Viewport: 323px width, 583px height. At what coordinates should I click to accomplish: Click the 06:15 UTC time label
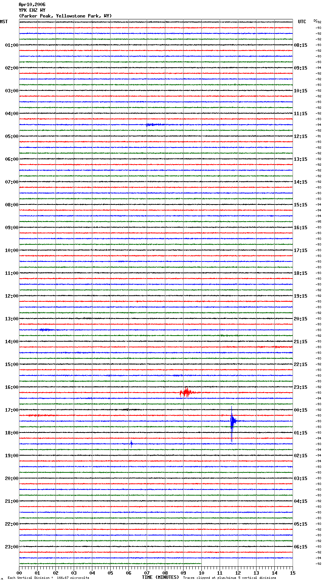(x=301, y=547)
